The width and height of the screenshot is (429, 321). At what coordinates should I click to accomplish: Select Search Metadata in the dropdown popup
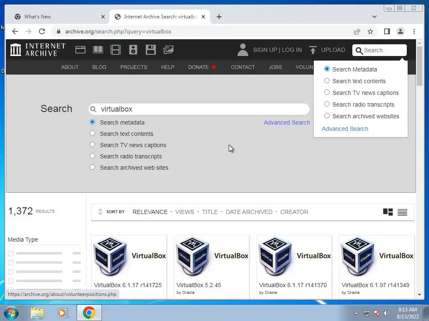pos(327,69)
